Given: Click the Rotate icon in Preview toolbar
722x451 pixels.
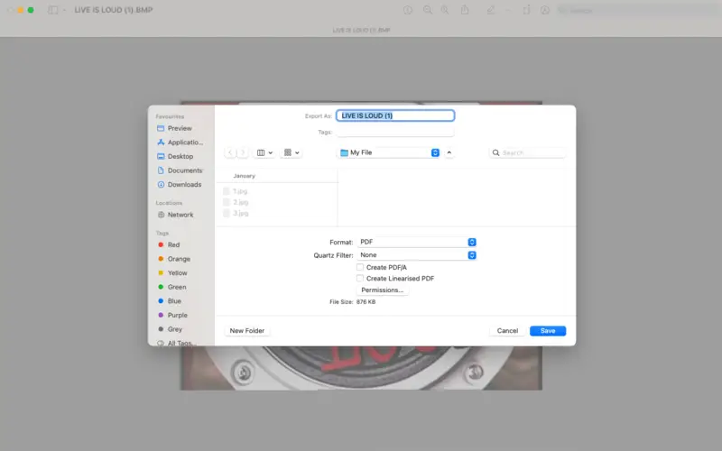Looking at the screenshot, I should point(526,10).
